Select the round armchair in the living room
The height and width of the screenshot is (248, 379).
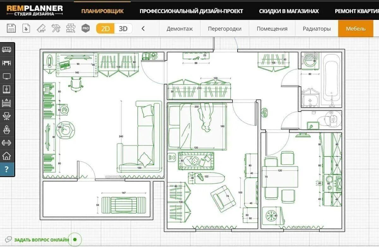coord(65,130)
